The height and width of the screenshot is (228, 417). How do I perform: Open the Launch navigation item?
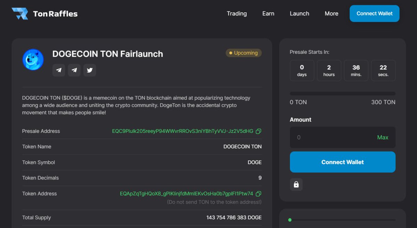[x=299, y=14]
